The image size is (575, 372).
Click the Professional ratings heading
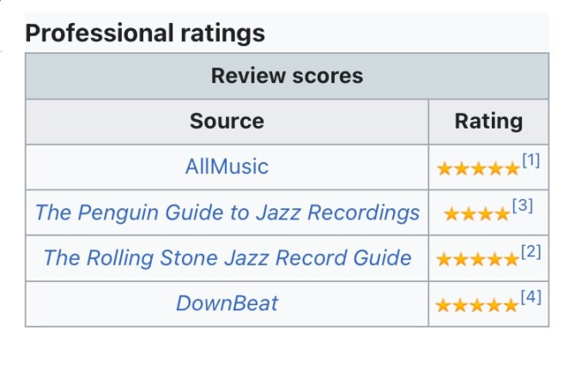coord(145,33)
